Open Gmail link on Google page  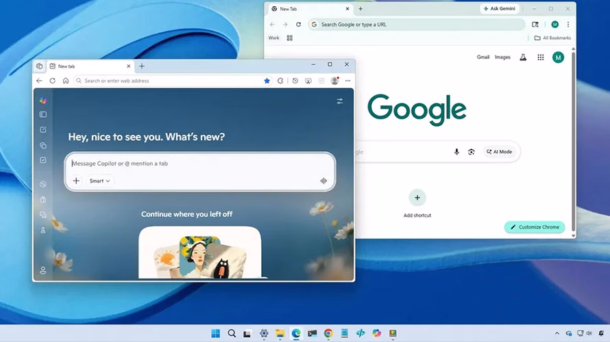point(483,57)
